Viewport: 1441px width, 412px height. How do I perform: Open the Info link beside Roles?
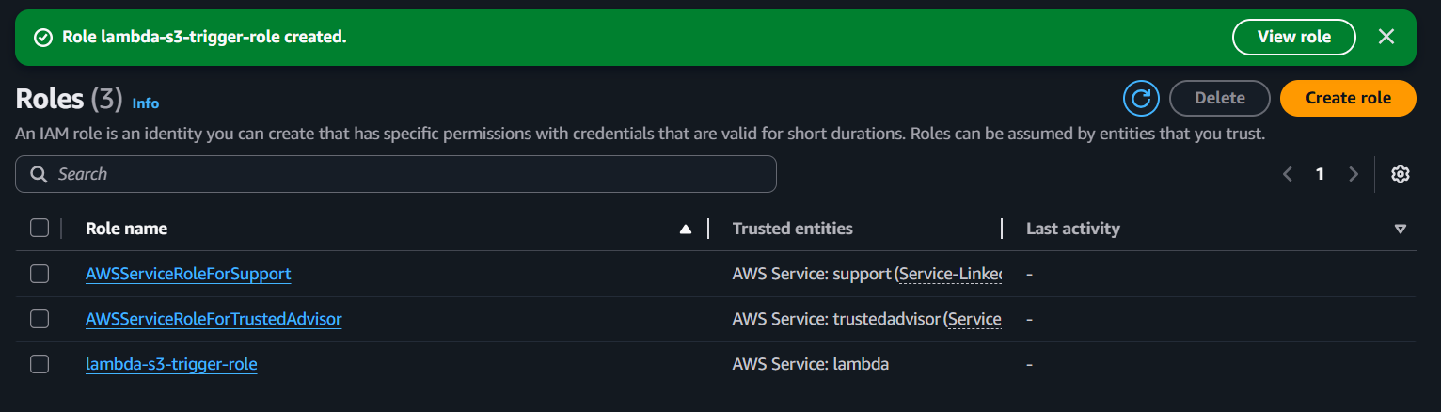click(x=146, y=103)
